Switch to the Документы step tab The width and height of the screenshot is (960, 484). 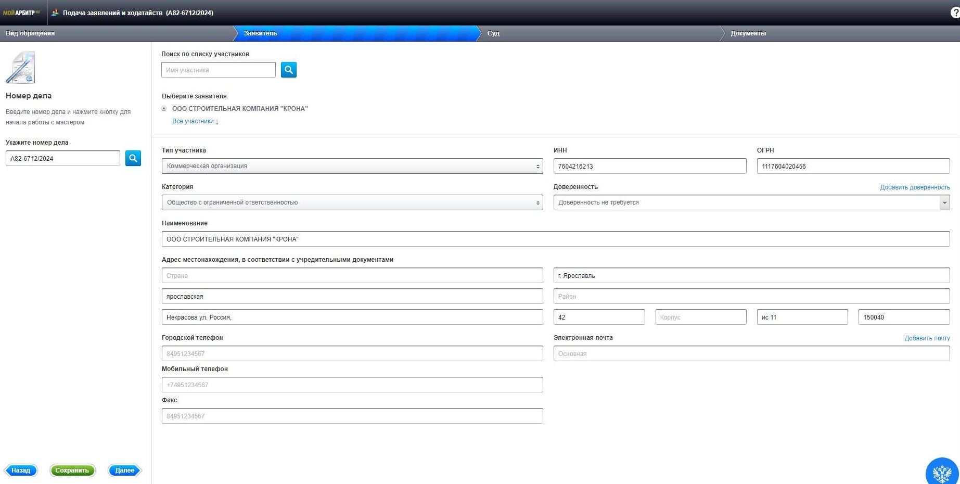point(748,33)
